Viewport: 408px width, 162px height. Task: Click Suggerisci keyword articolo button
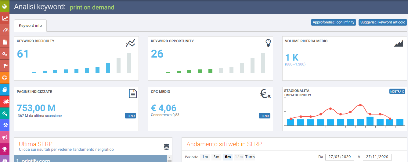coord(383,22)
